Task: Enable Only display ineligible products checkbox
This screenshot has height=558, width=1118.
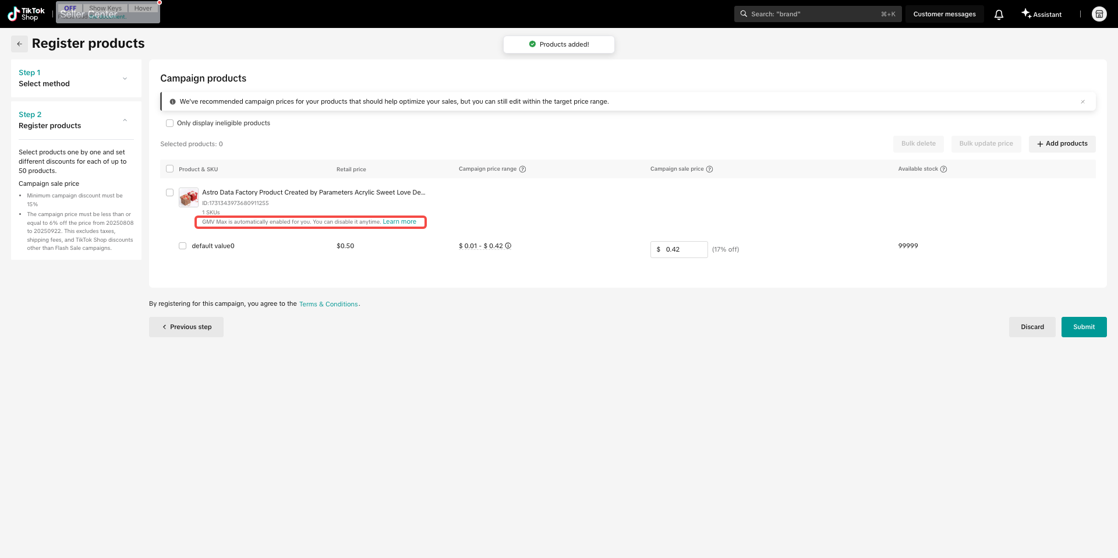Action: click(x=169, y=123)
